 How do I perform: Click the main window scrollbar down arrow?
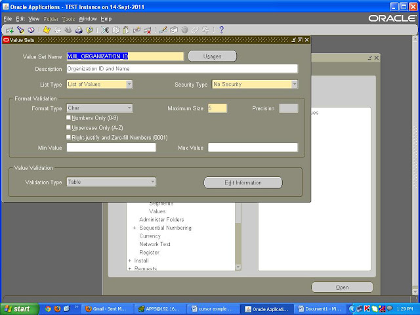point(415,291)
